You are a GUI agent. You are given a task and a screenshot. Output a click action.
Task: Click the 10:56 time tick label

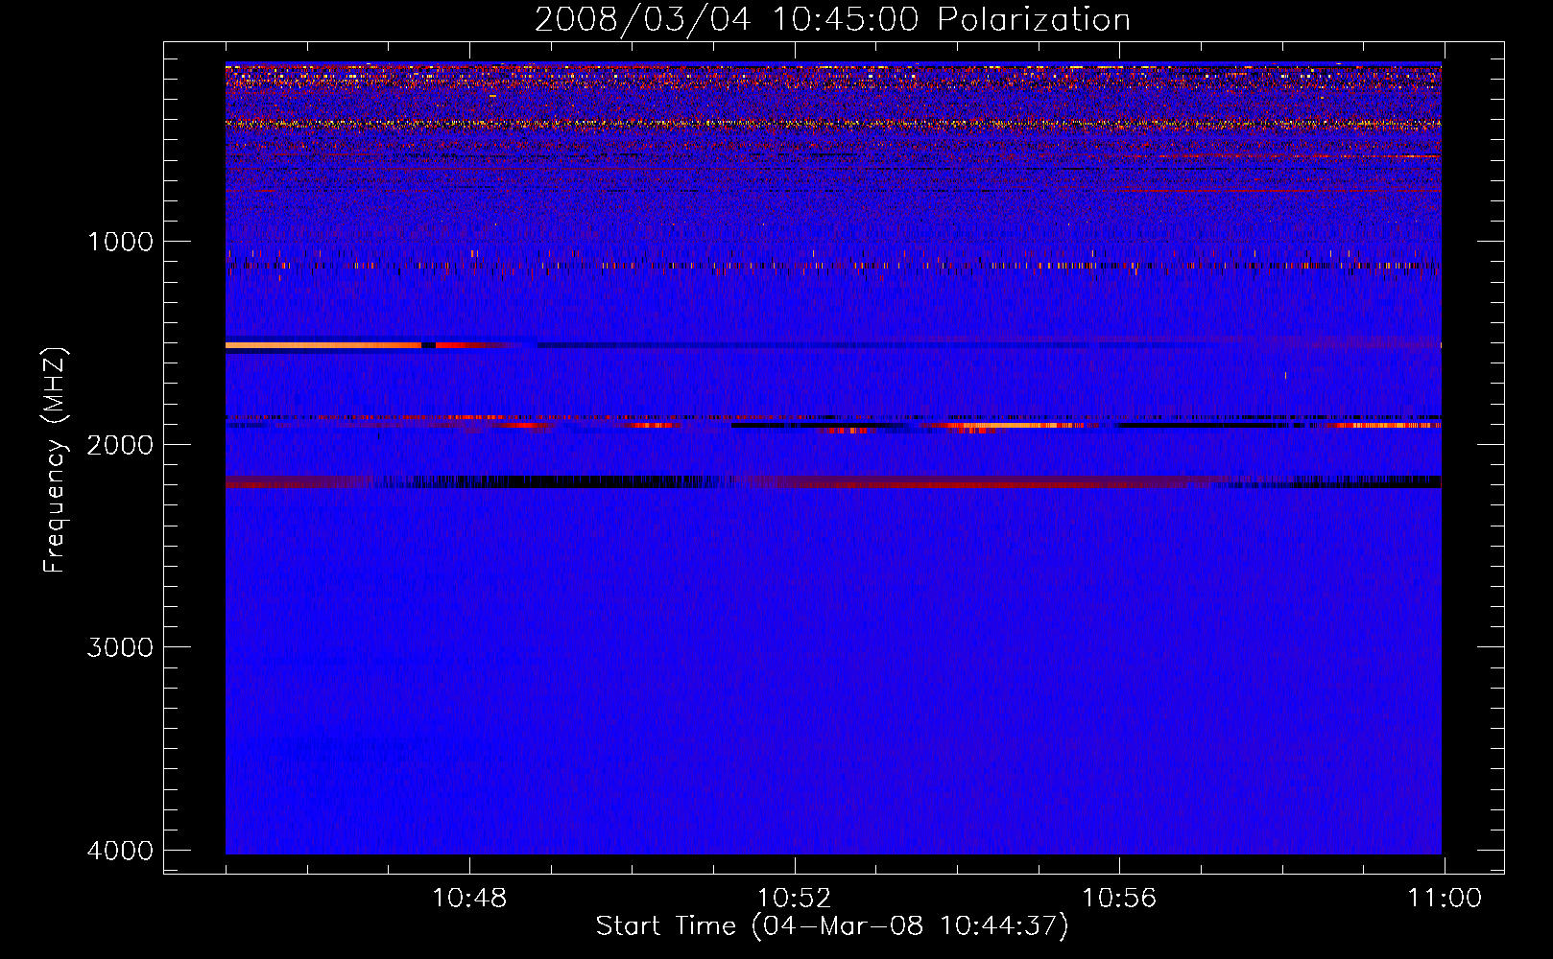click(1119, 899)
